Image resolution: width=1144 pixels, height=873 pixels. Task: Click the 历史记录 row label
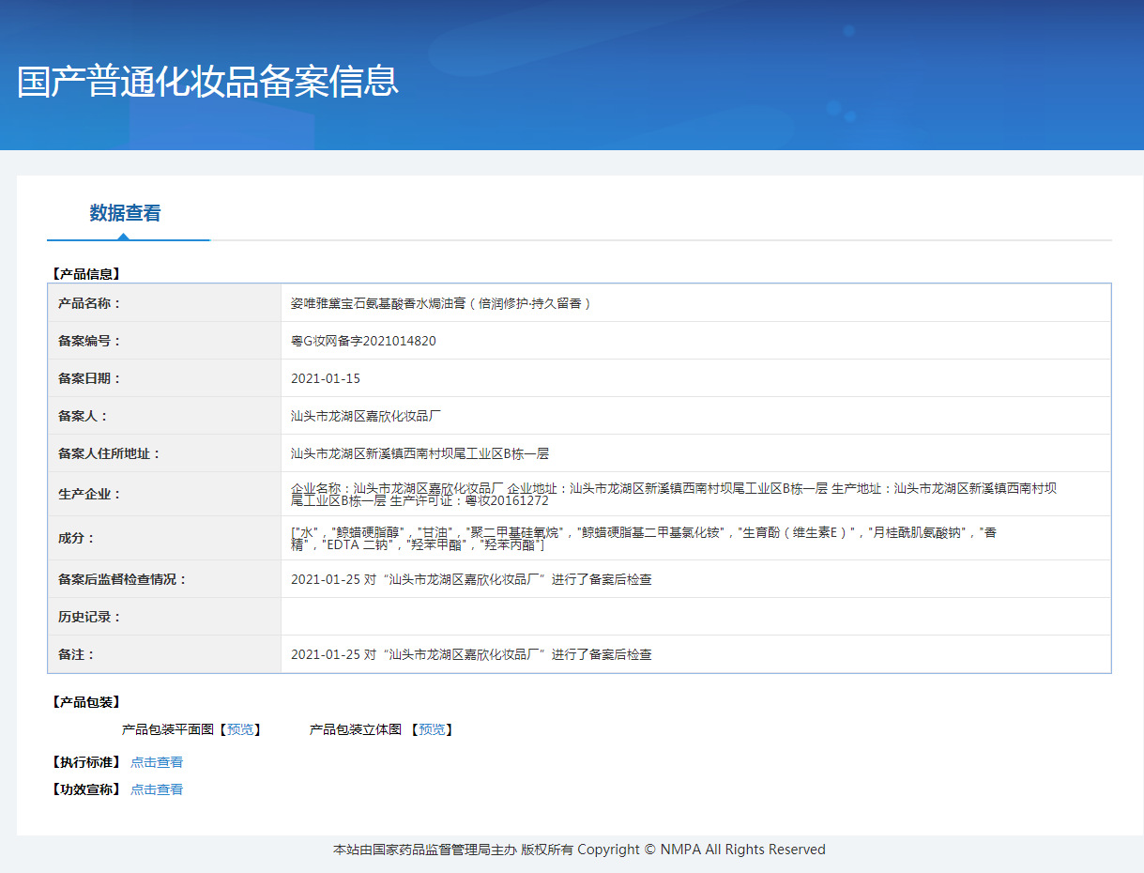tap(90, 617)
